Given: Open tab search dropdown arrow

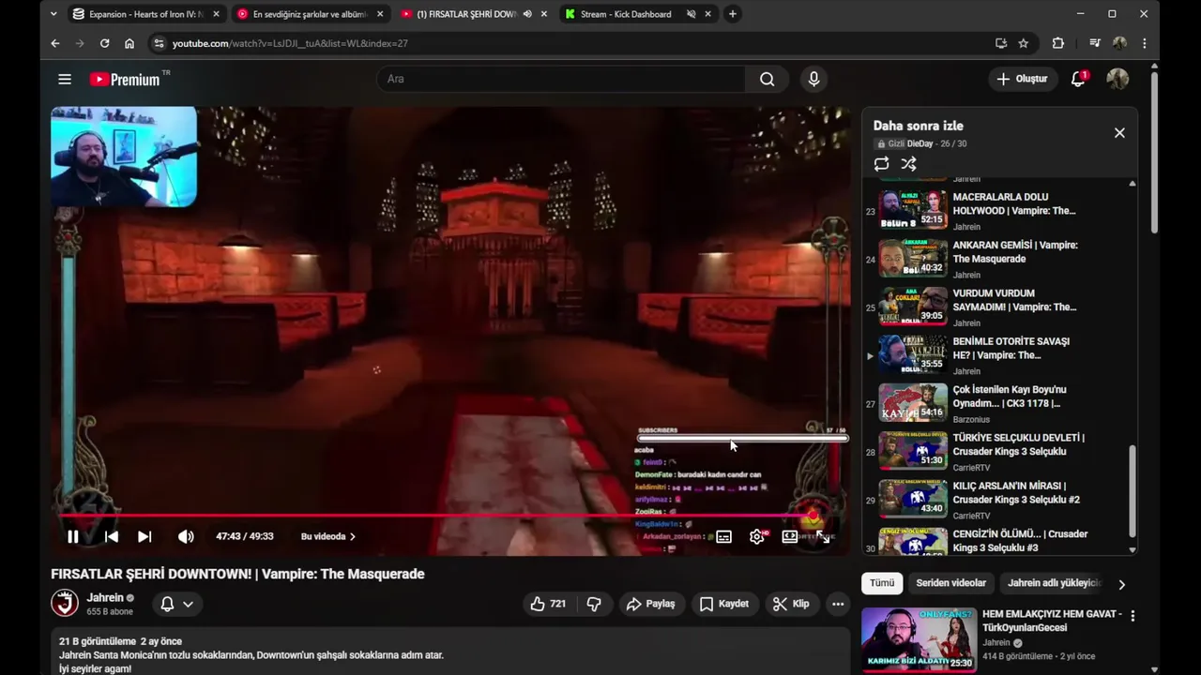Looking at the screenshot, I should (x=53, y=14).
